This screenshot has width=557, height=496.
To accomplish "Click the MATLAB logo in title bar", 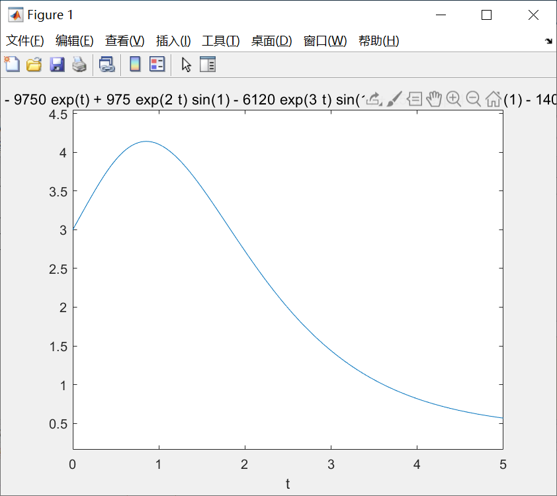I will pos(16,15).
